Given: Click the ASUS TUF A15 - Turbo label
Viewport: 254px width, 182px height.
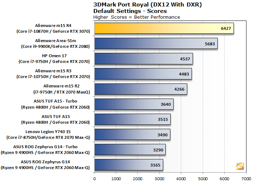Looking at the screenshot, I should [x=55, y=101].
